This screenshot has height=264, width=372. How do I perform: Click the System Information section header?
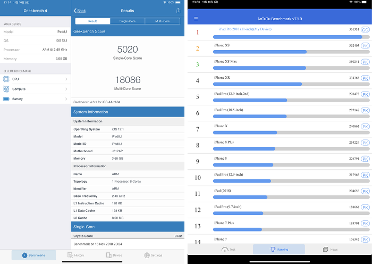tap(128, 112)
